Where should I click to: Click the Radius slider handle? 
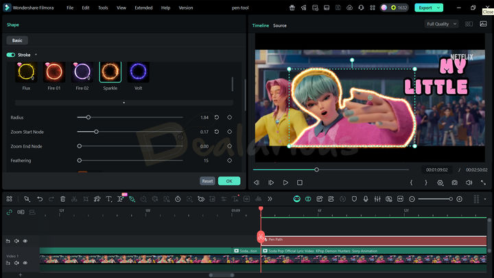click(89, 117)
